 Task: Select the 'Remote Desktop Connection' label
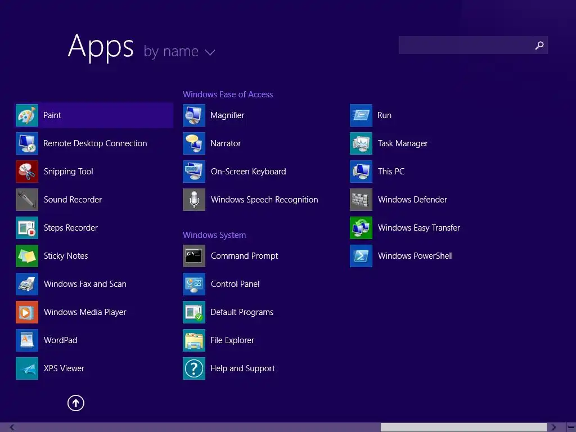[95, 143]
